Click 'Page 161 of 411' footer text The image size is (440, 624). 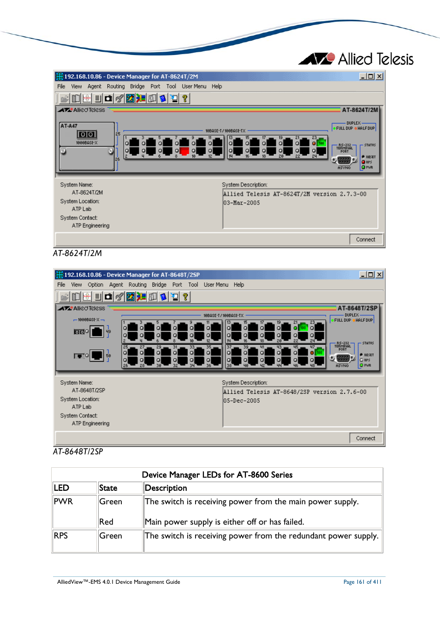362,582
